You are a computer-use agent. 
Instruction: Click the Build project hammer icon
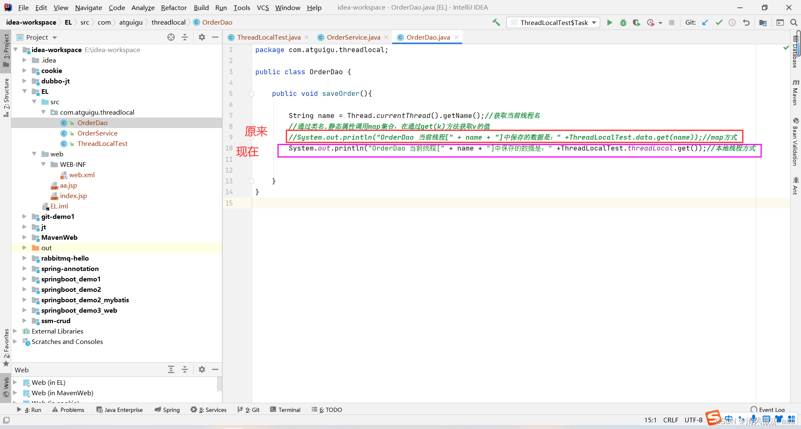click(496, 23)
